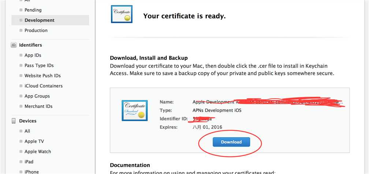
Task: Show iPad devices
Action: tap(29, 162)
